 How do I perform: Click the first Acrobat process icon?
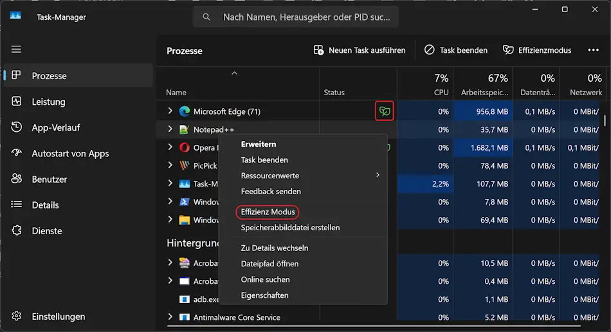185,263
